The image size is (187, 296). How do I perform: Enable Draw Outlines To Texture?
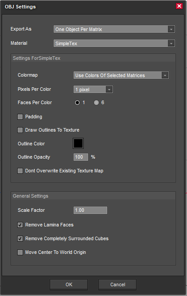(20, 130)
